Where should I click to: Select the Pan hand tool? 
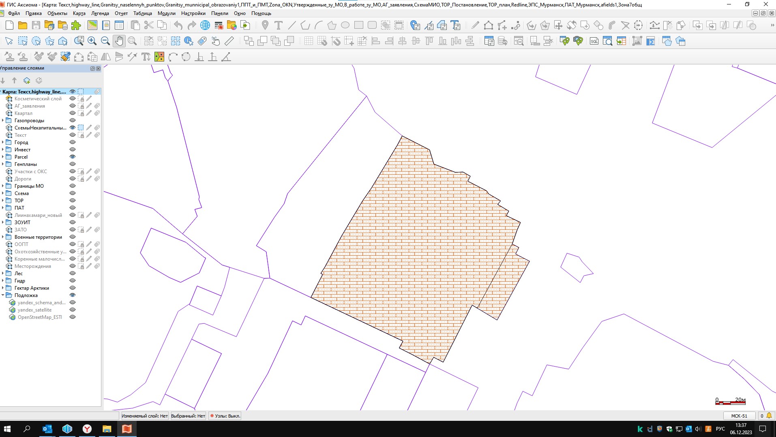point(119,41)
